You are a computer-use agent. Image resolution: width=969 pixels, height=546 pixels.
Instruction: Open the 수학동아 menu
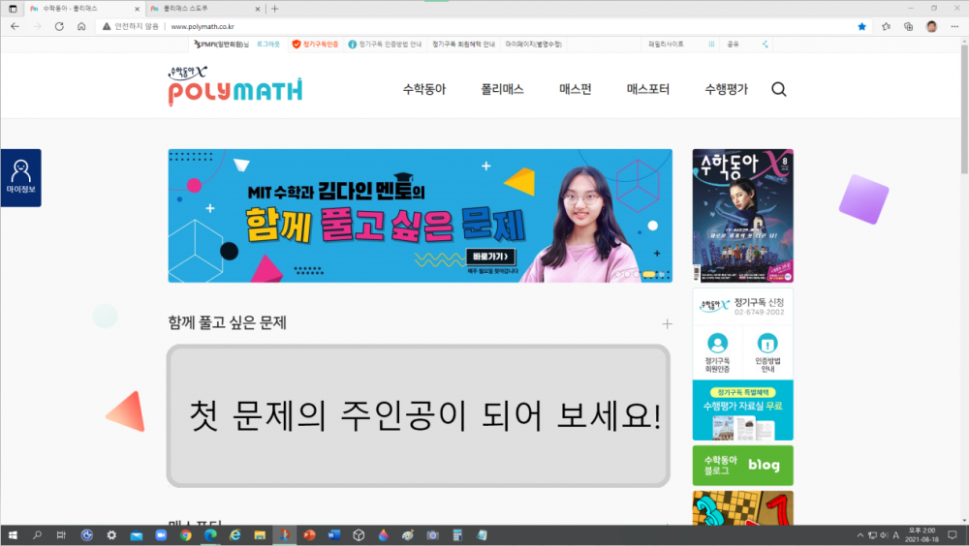424,89
